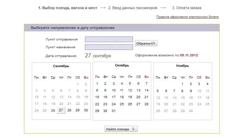Image resolution: width=246 pixels, height=138 pixels.
Task: Click the red date 09.11.2012
Action: coord(189,55)
